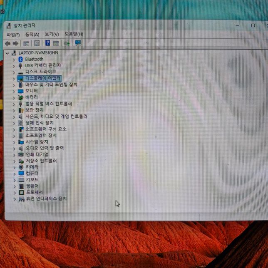The width and height of the screenshot is (268, 268).
Task: Expand the 키보드 device category
Action: point(14,180)
